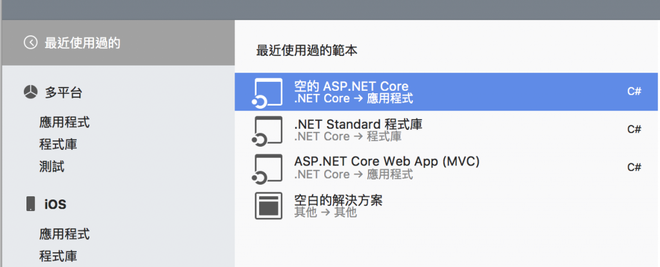Click the .NET Standard 程式庫 template icon
The height and width of the screenshot is (267, 660).
click(x=267, y=131)
